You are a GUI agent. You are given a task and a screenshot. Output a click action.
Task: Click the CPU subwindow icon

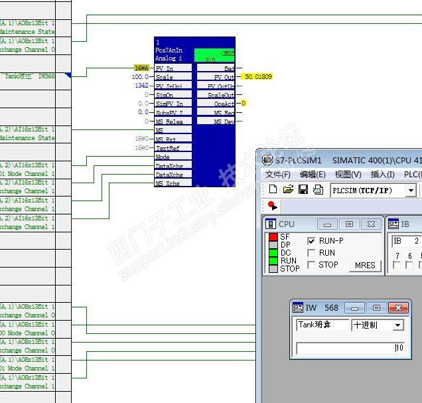(x=271, y=224)
